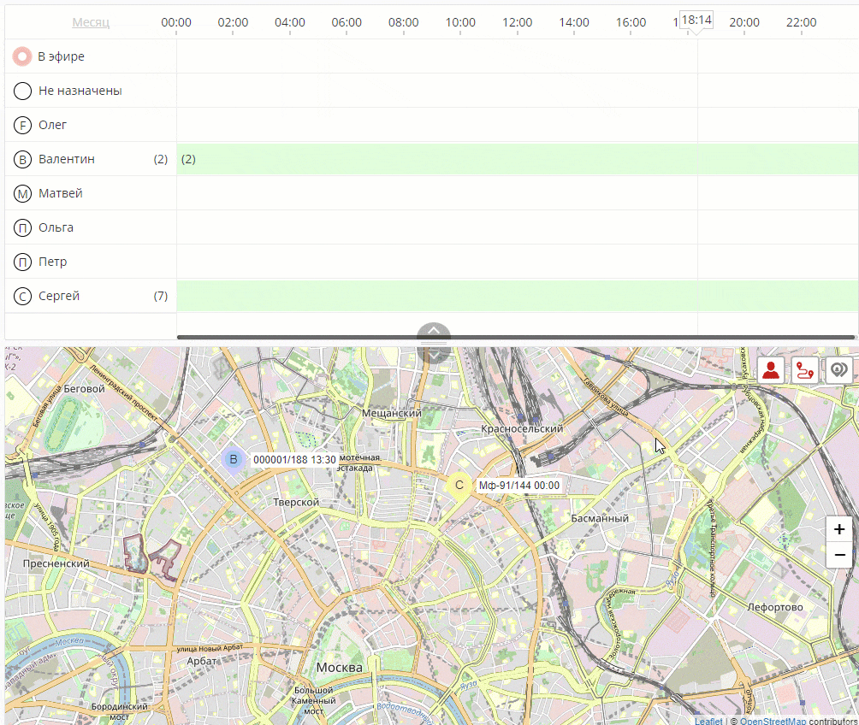Click the 'Мещанский' district label on the map
Screen dimensions: 859x725
392,414
